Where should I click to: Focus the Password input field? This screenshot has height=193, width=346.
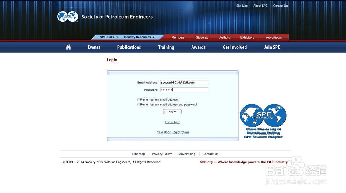tap(184, 90)
